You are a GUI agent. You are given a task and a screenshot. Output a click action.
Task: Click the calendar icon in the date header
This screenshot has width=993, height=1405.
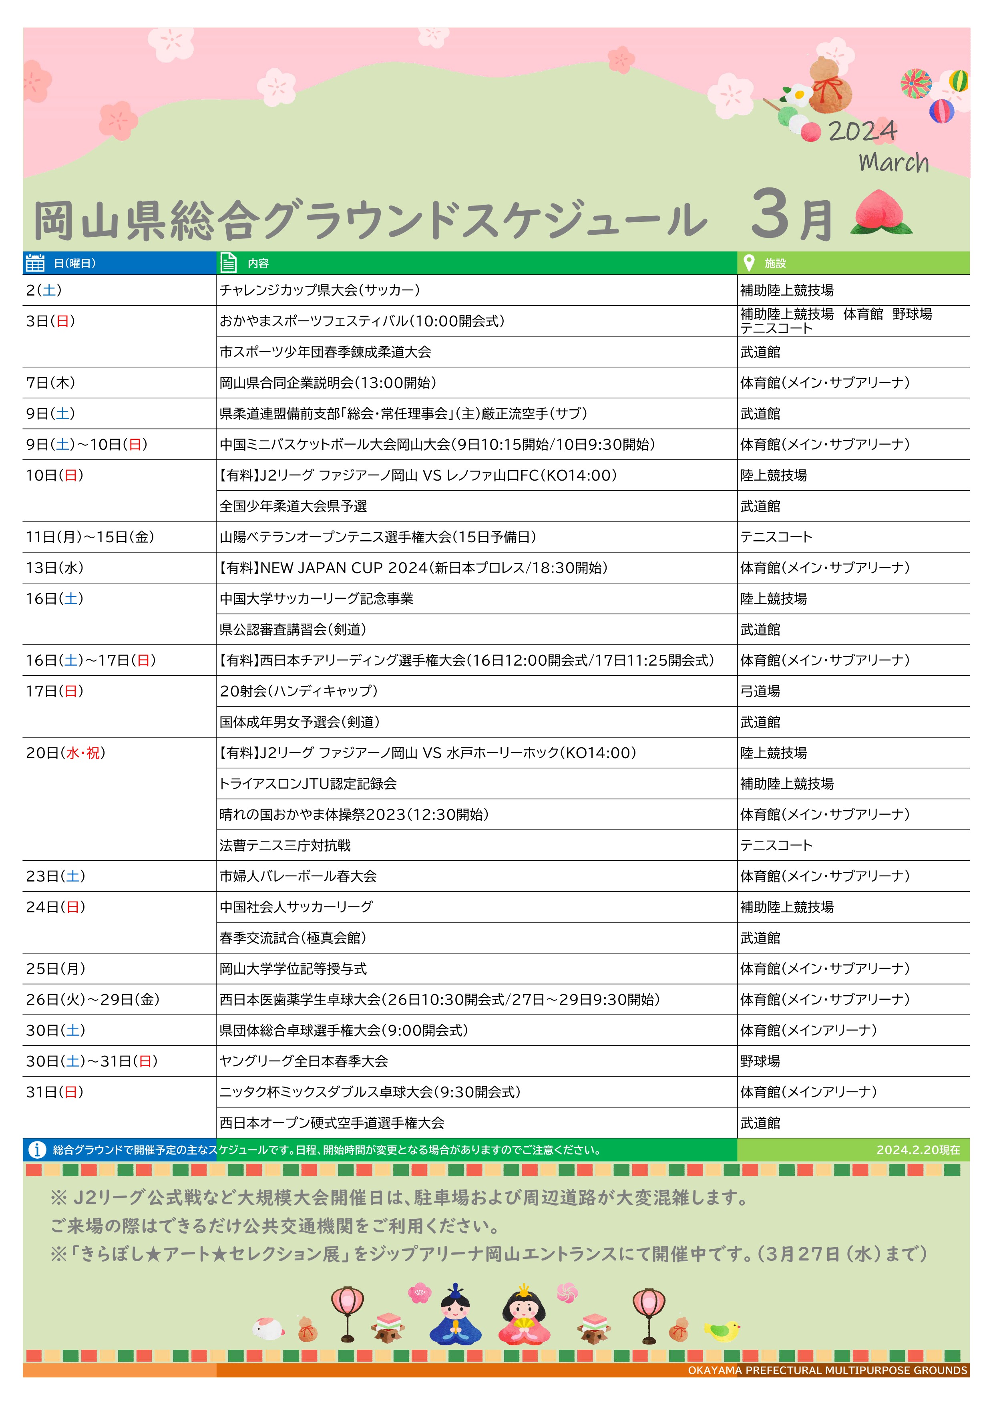click(35, 262)
